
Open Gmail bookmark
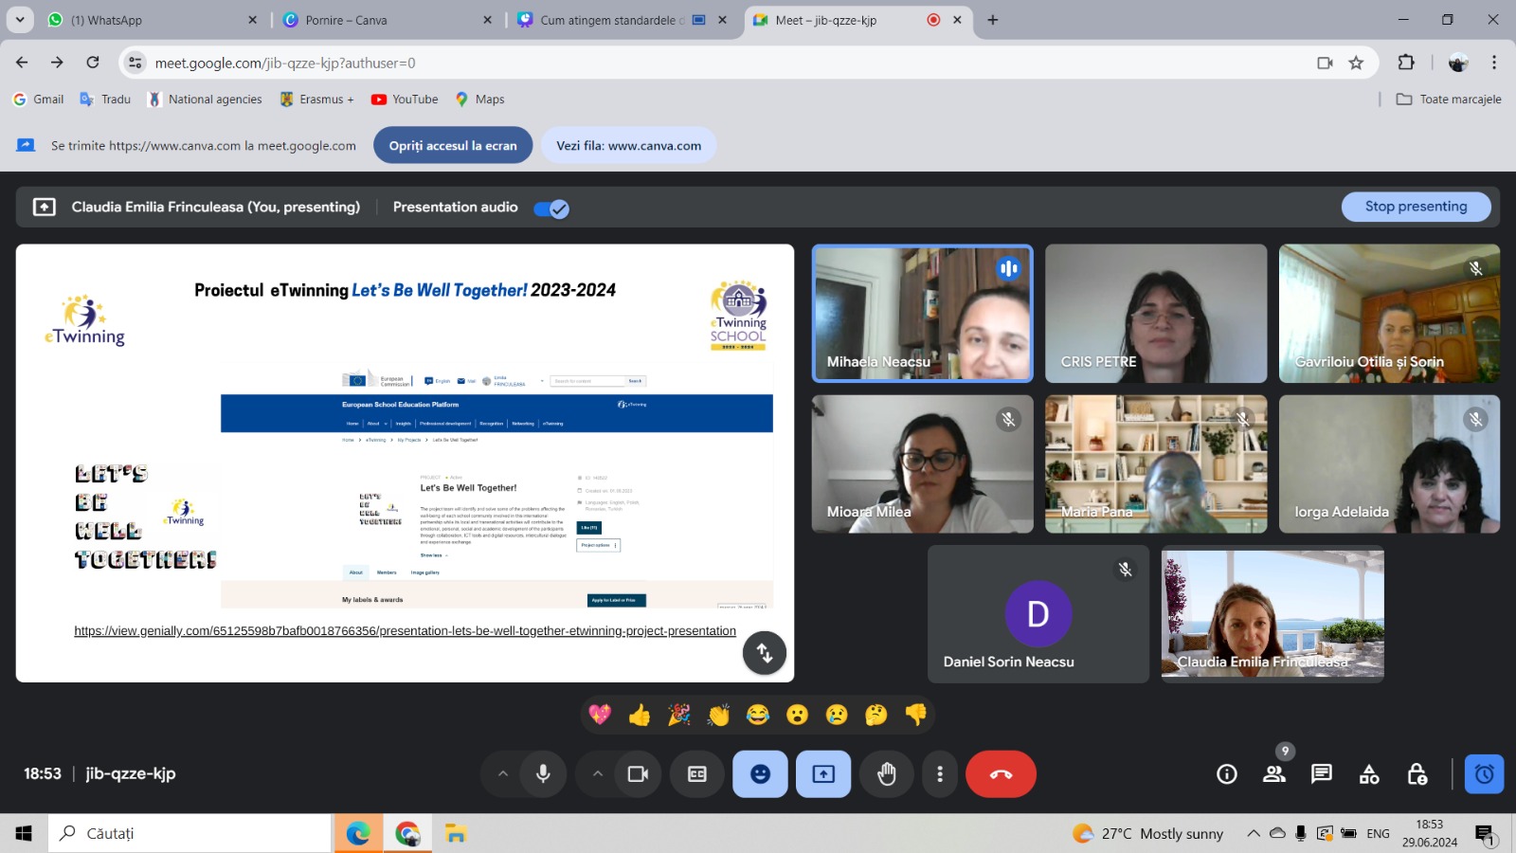pyautogui.click(x=38, y=100)
